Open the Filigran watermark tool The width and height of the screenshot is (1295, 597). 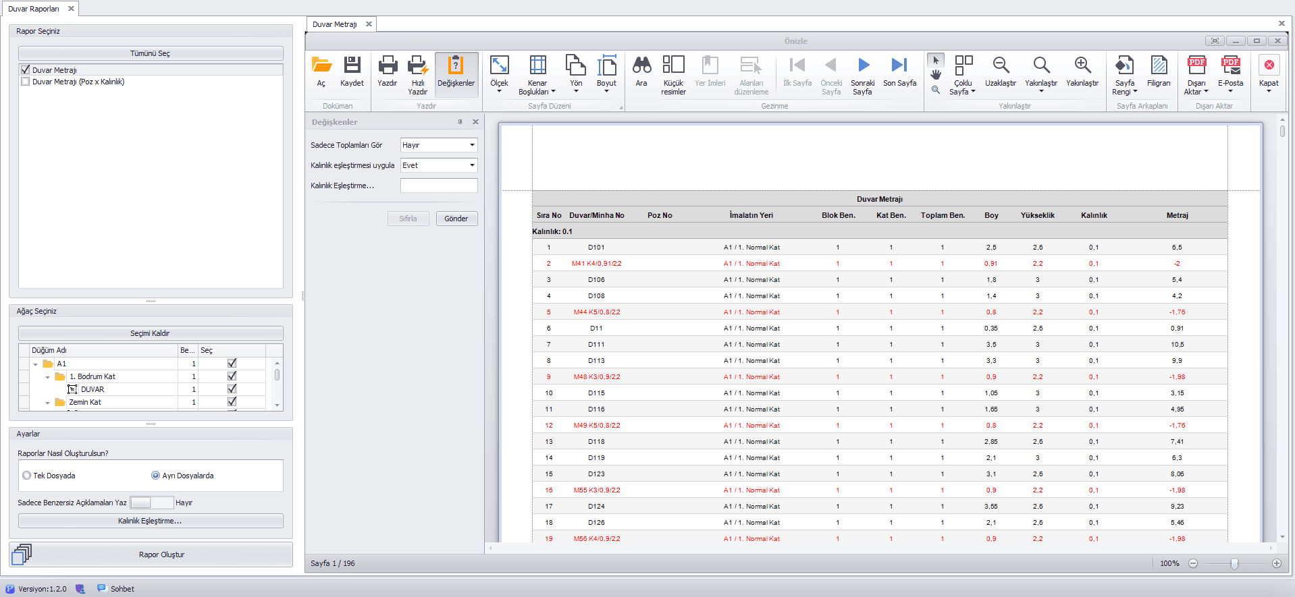point(1159,65)
